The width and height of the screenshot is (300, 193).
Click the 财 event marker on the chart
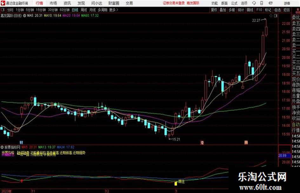coord(21,142)
